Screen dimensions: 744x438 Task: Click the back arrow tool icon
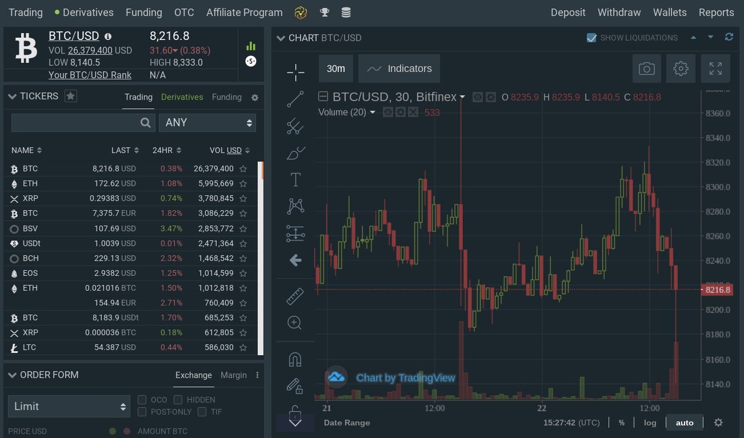click(295, 260)
